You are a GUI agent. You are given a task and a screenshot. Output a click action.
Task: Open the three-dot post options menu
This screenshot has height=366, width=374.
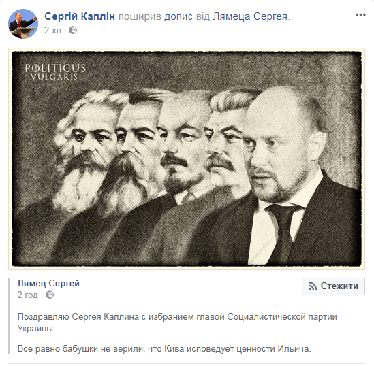(x=360, y=15)
